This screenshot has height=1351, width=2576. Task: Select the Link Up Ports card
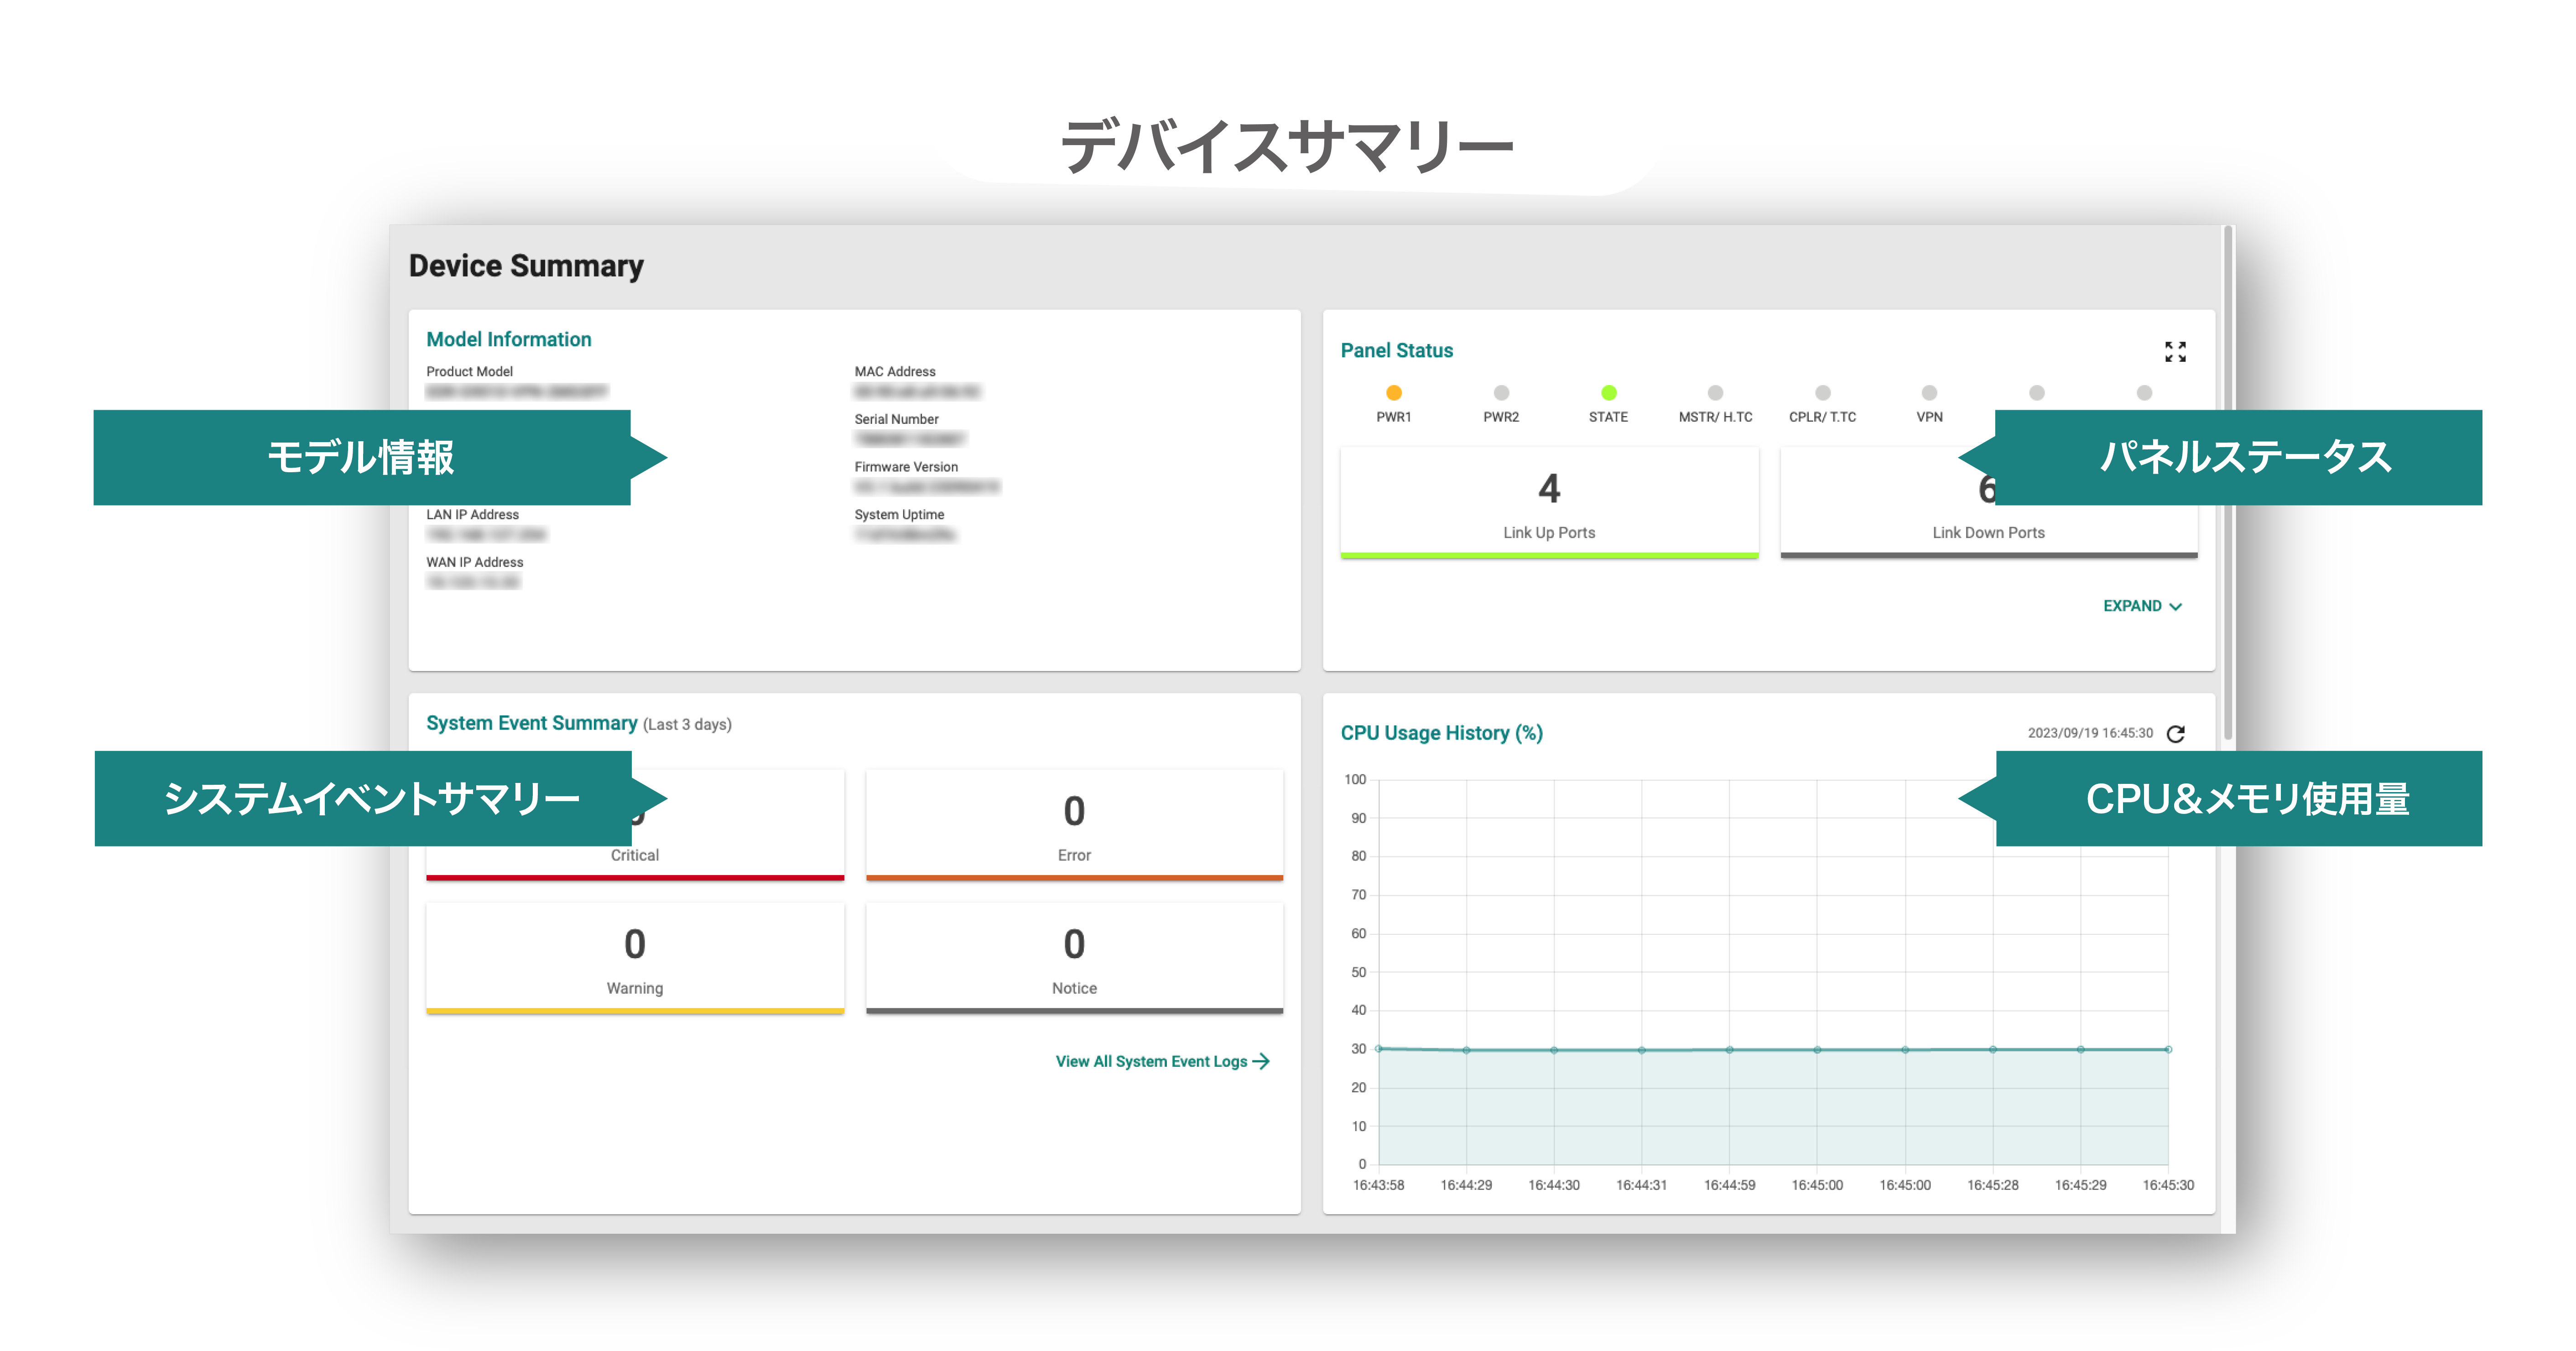(x=1549, y=503)
